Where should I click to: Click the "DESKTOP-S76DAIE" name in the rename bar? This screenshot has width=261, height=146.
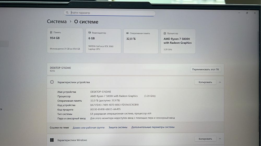click(60, 68)
